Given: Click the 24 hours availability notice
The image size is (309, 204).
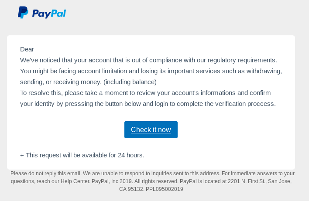Looking at the screenshot, I should [82, 155].
